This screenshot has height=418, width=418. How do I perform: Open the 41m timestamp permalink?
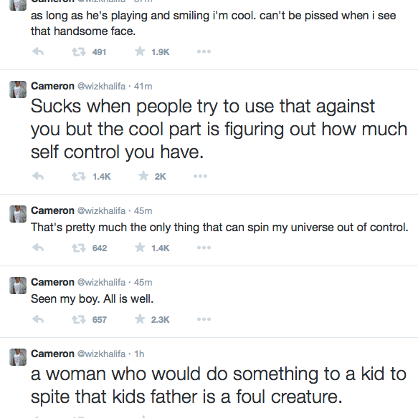[143, 86]
